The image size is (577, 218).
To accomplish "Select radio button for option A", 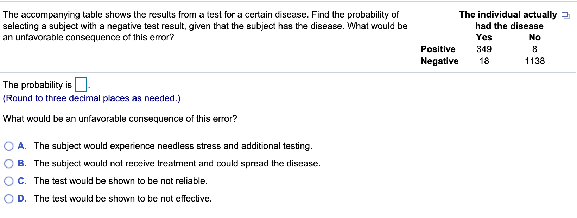I will click(x=9, y=146).
